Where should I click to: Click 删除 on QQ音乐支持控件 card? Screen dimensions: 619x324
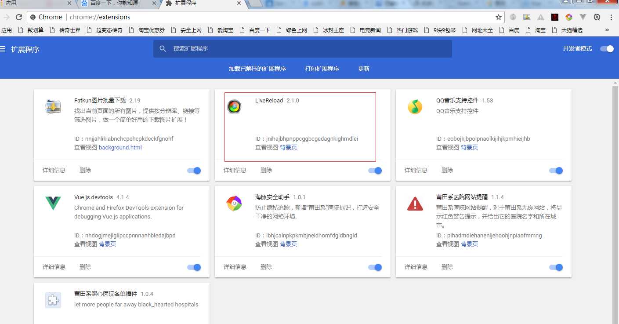point(447,170)
